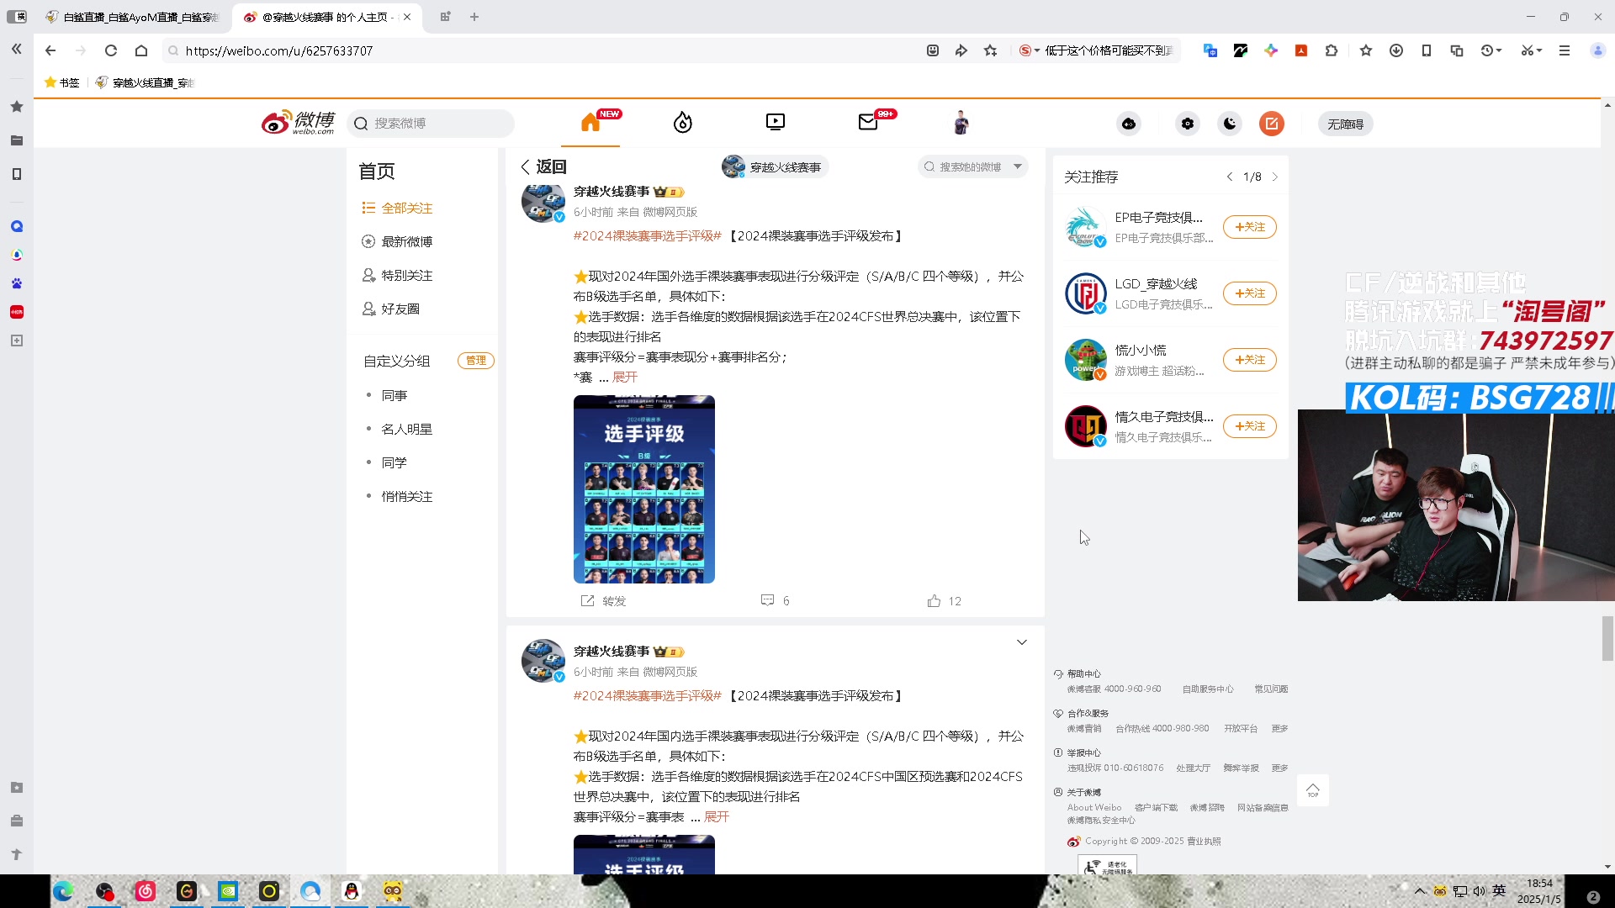Open Weibo hot search (fire icon)
Screen dimensions: 1615x908
click(x=682, y=123)
